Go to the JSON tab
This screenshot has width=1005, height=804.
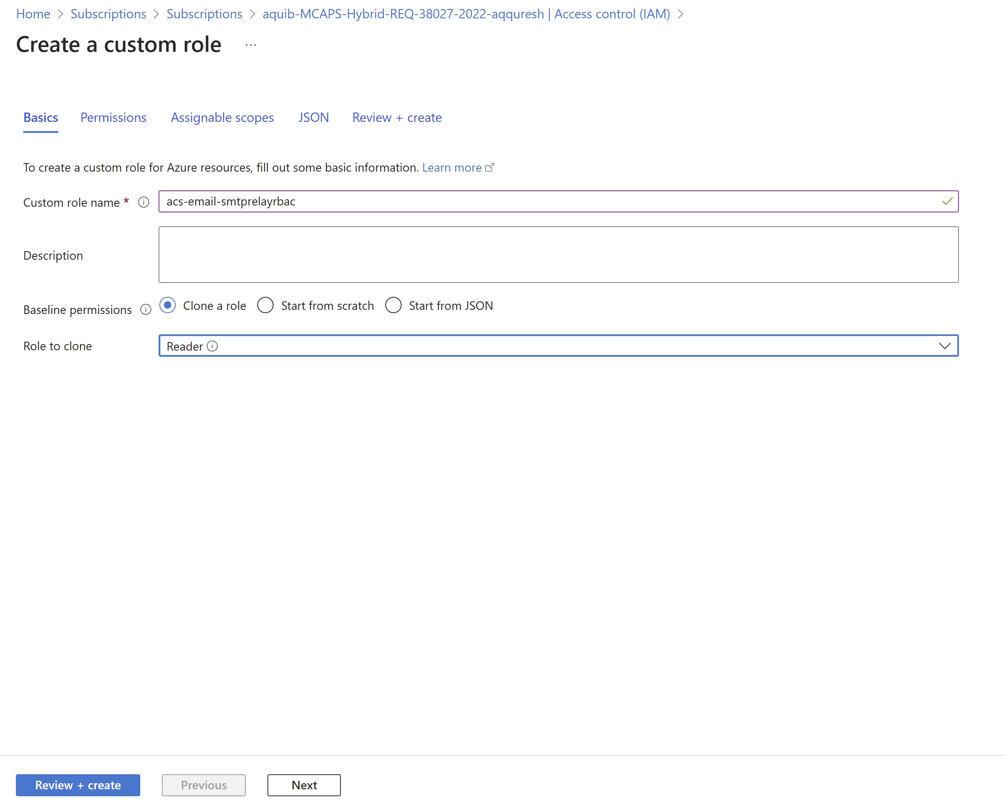click(313, 117)
